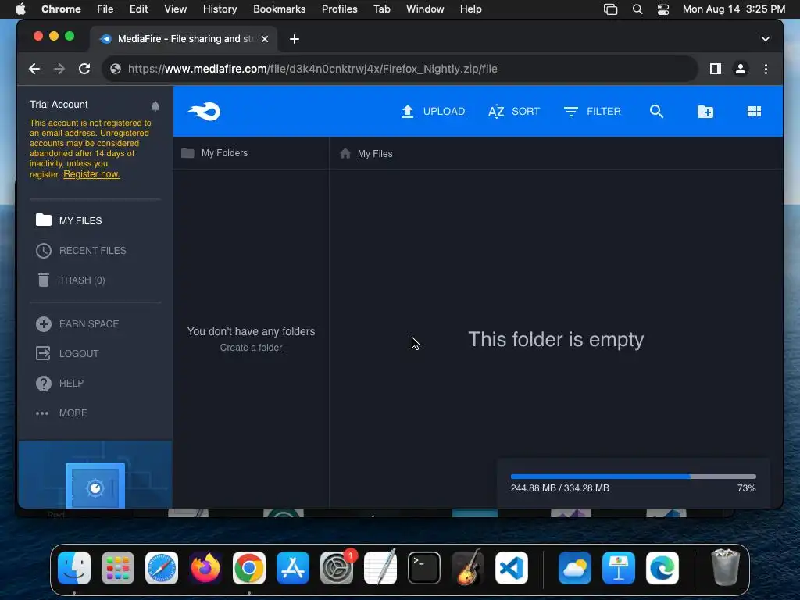
Task: Select the MediaFire browser tab
Action: point(184,39)
